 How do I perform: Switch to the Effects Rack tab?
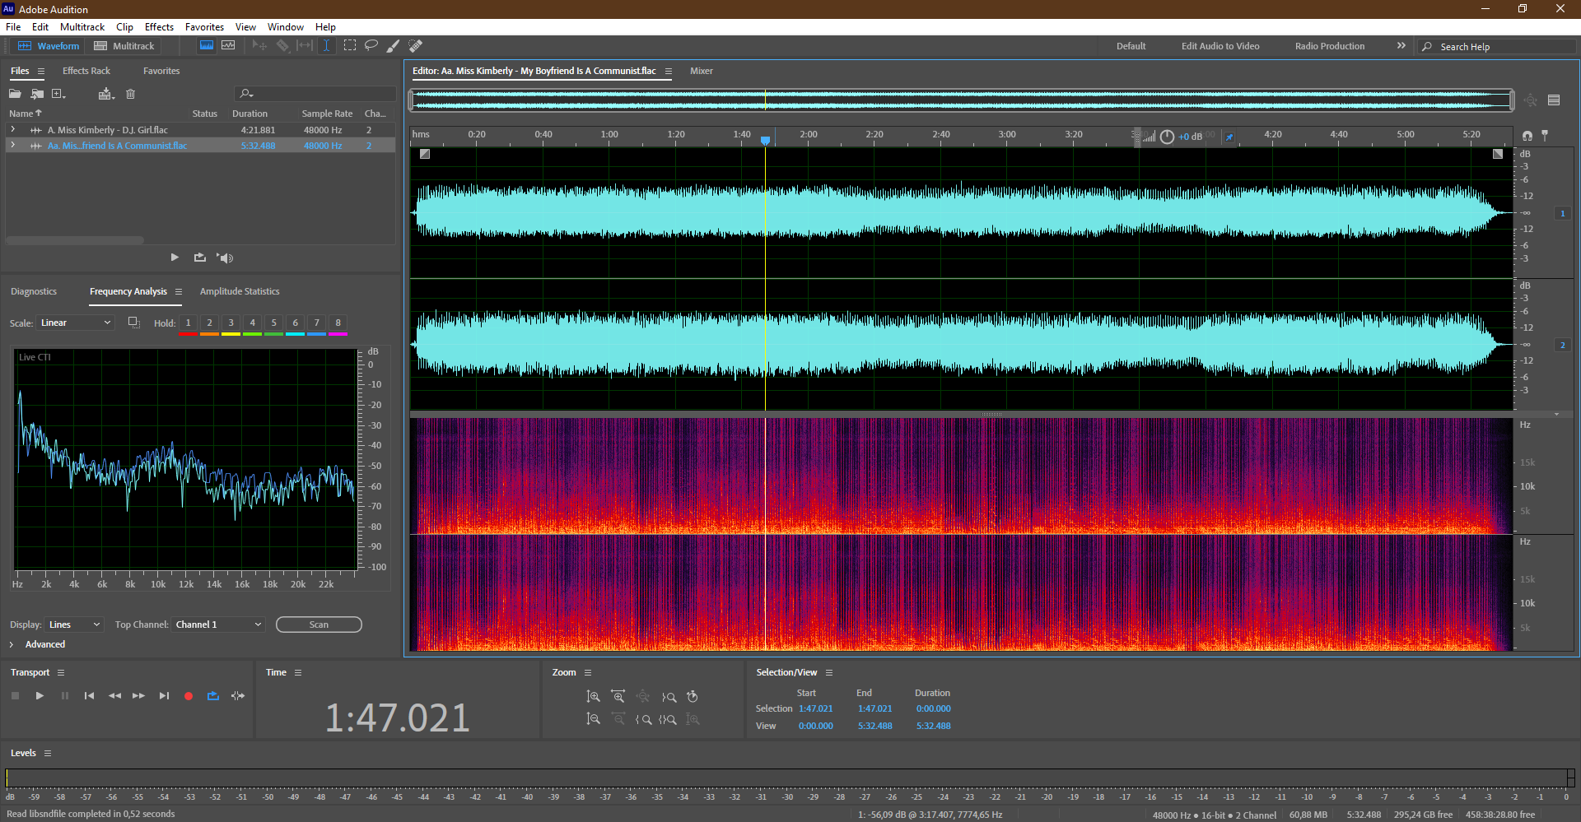86,71
